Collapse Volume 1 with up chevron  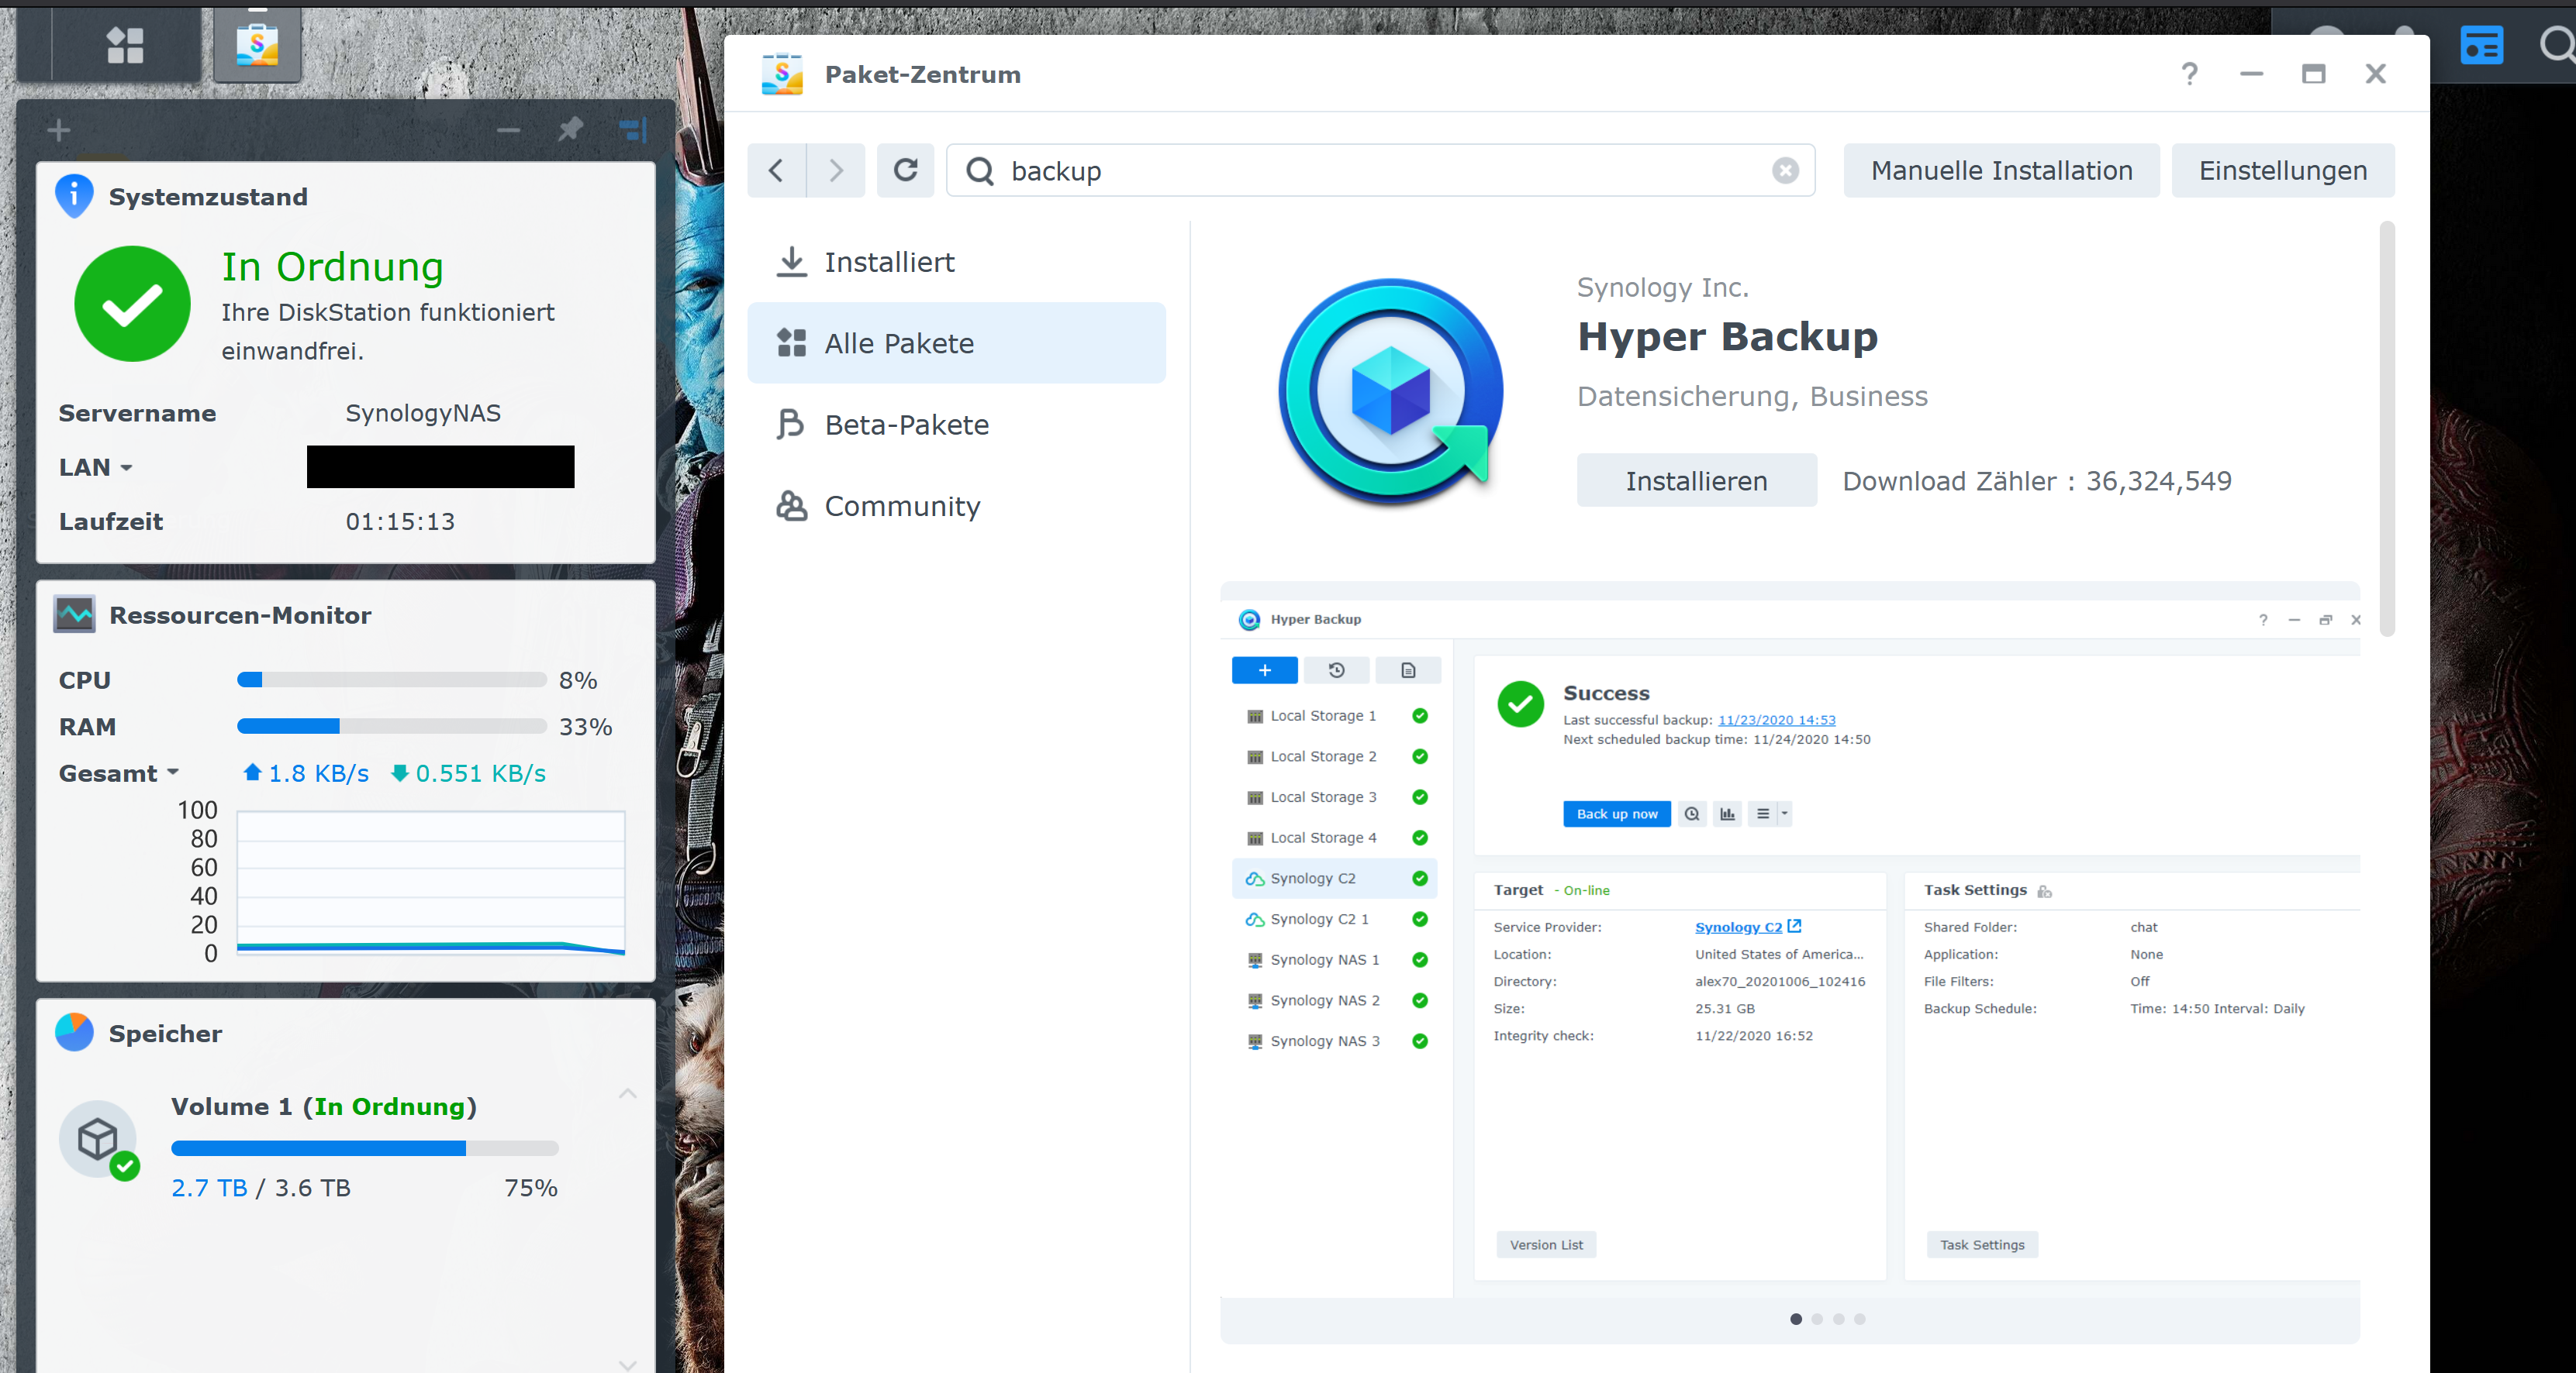(x=627, y=1093)
